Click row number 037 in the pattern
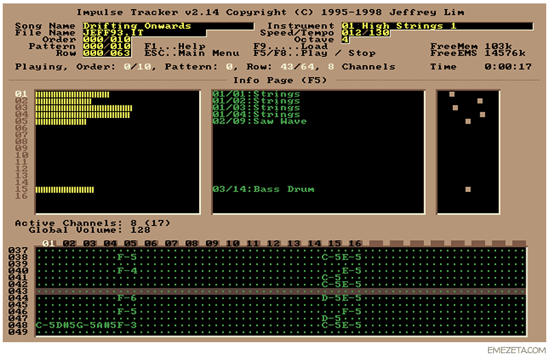The height and width of the screenshot is (360, 549). tap(19, 250)
